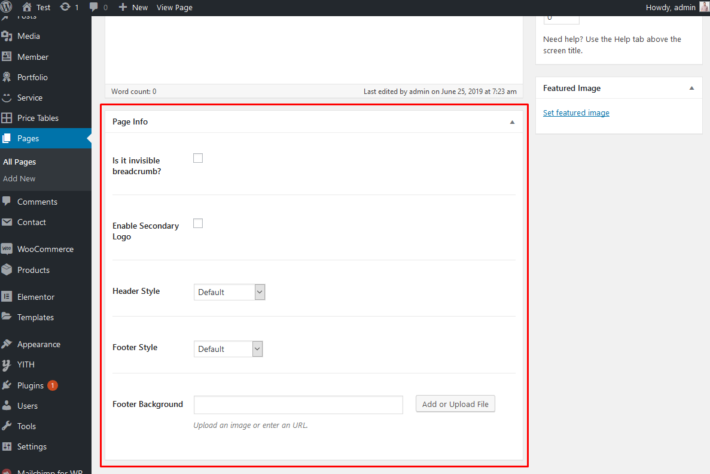Collapse the Featured Image panel
The height and width of the screenshot is (474, 710).
(x=691, y=89)
